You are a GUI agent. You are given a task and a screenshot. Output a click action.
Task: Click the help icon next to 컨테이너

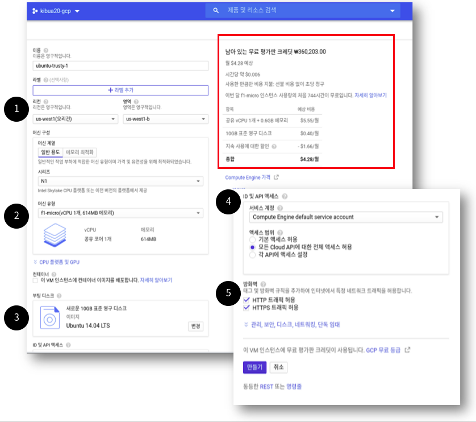[54, 274]
